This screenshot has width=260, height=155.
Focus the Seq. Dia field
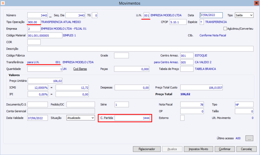(x=75, y=15)
